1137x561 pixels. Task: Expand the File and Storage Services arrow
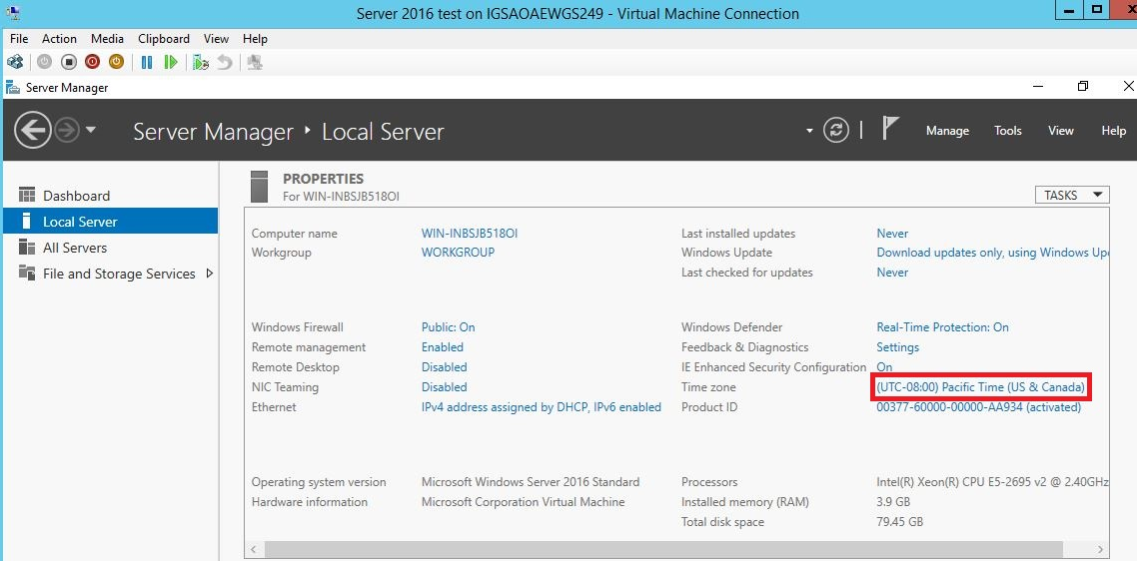210,274
